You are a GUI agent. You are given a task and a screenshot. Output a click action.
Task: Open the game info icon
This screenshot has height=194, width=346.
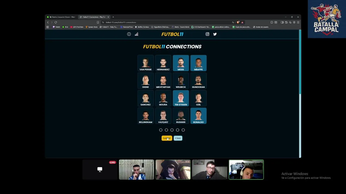[x=129, y=34]
